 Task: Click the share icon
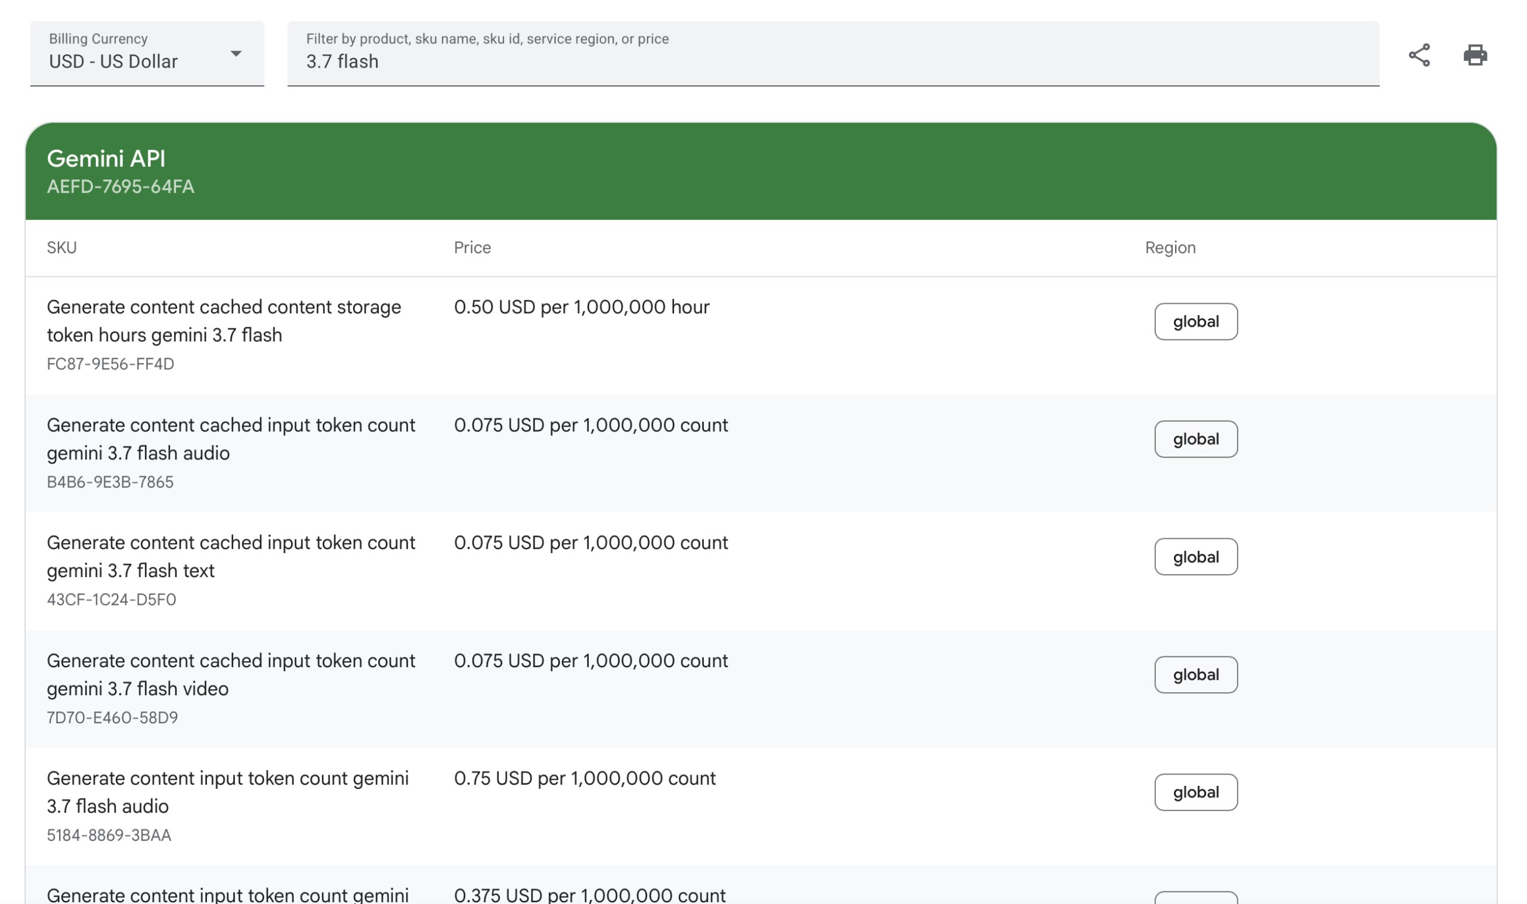click(1419, 55)
